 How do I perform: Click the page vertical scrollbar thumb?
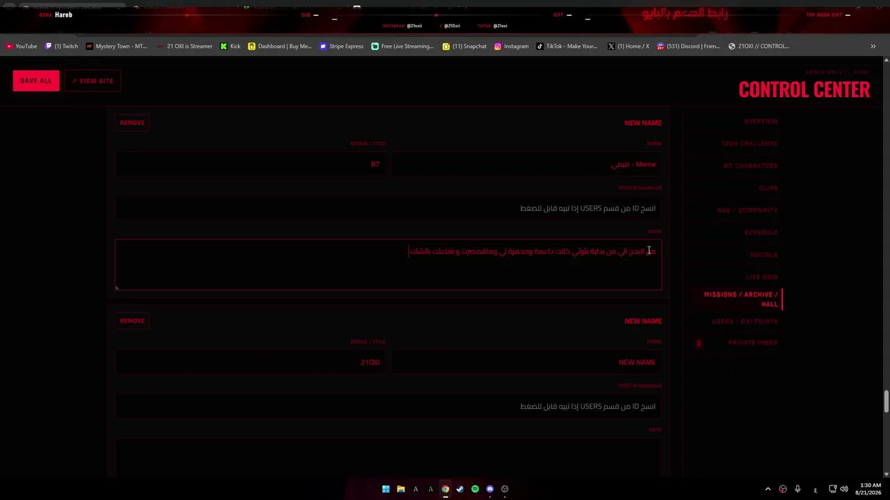click(886, 401)
